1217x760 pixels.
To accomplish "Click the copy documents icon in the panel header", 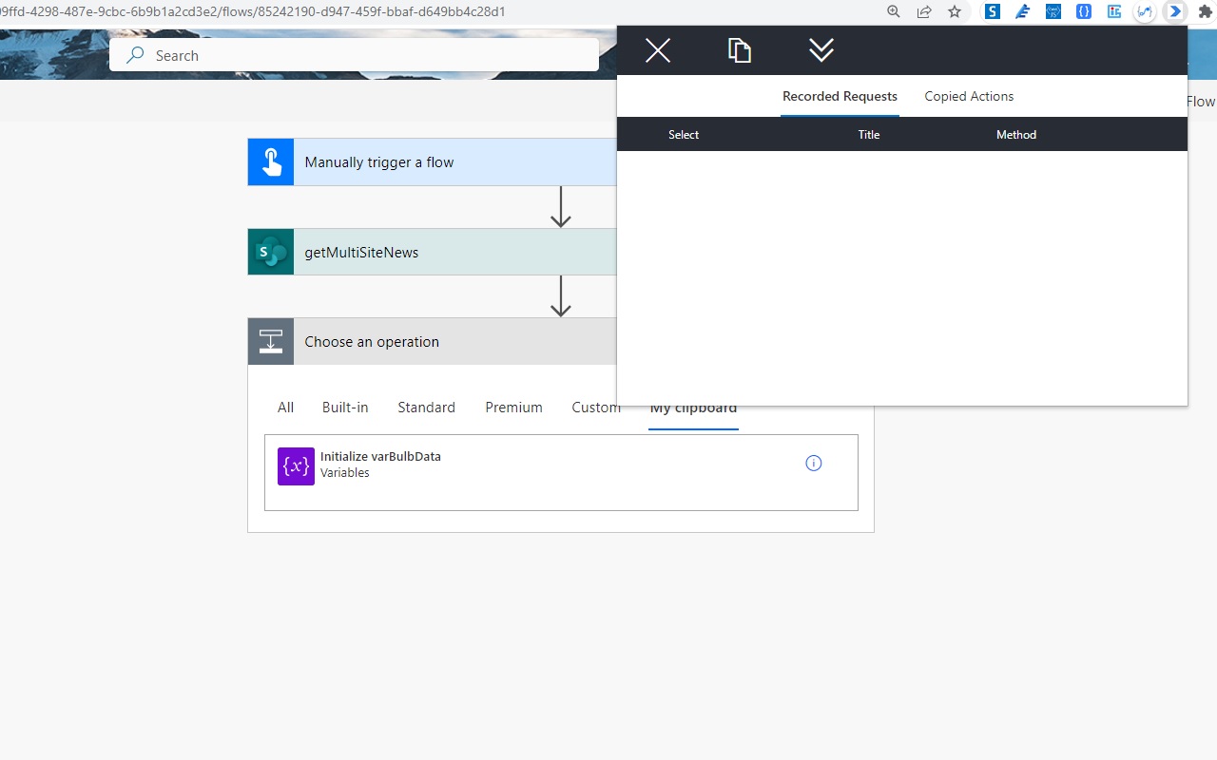I will 740,50.
